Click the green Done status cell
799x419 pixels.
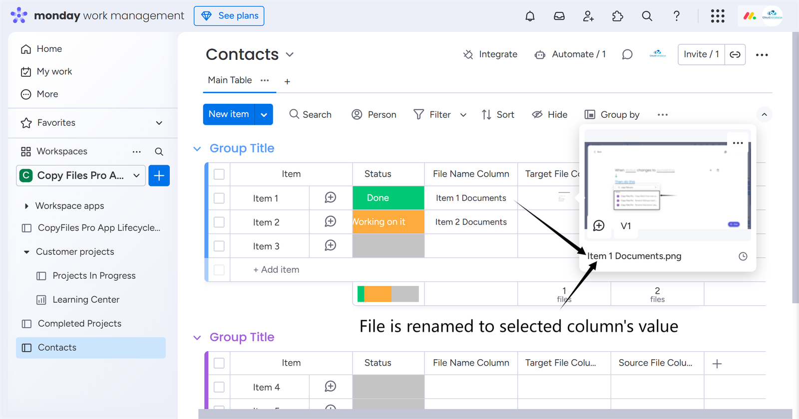click(x=389, y=198)
